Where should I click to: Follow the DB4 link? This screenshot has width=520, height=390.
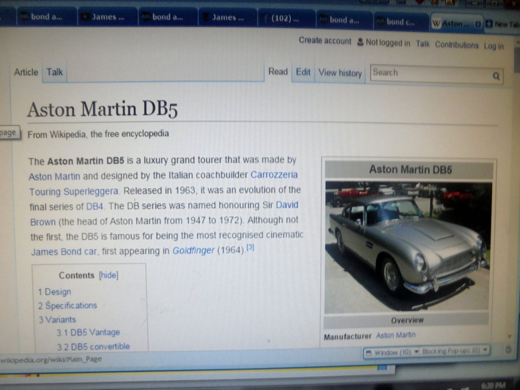[x=95, y=206]
